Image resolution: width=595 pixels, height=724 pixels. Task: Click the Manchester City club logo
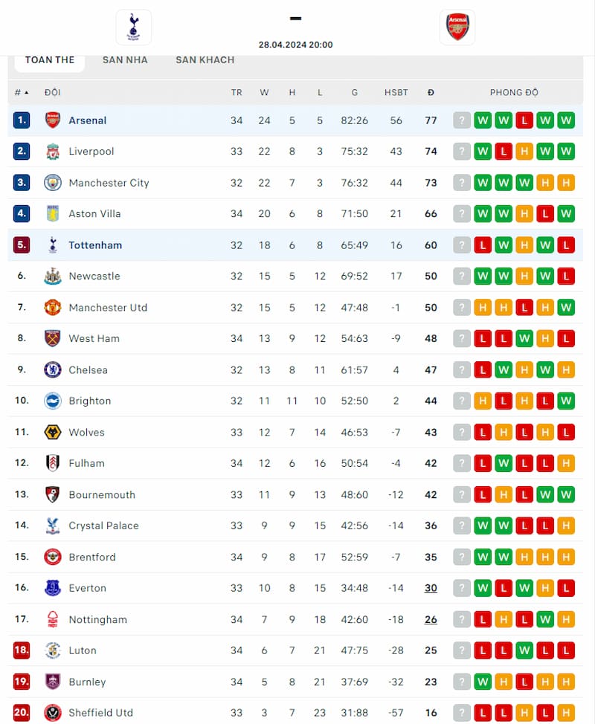[52, 182]
